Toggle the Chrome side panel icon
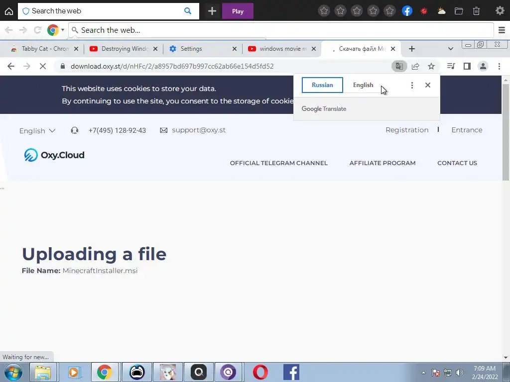510x382 pixels. coord(467,66)
